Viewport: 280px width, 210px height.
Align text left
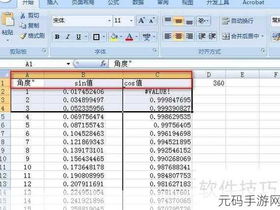(168, 36)
